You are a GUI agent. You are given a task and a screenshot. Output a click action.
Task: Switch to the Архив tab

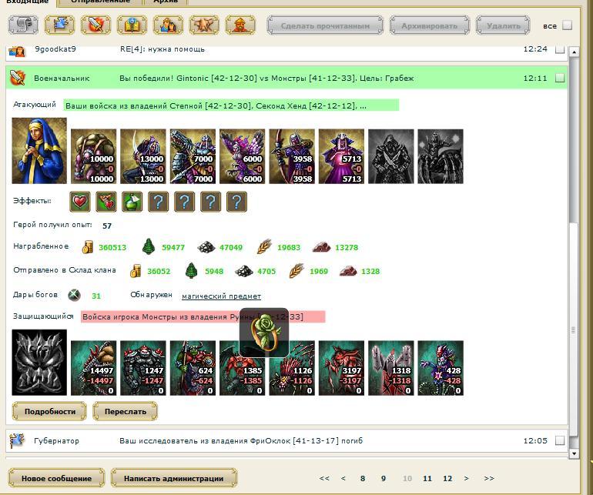click(x=166, y=2)
